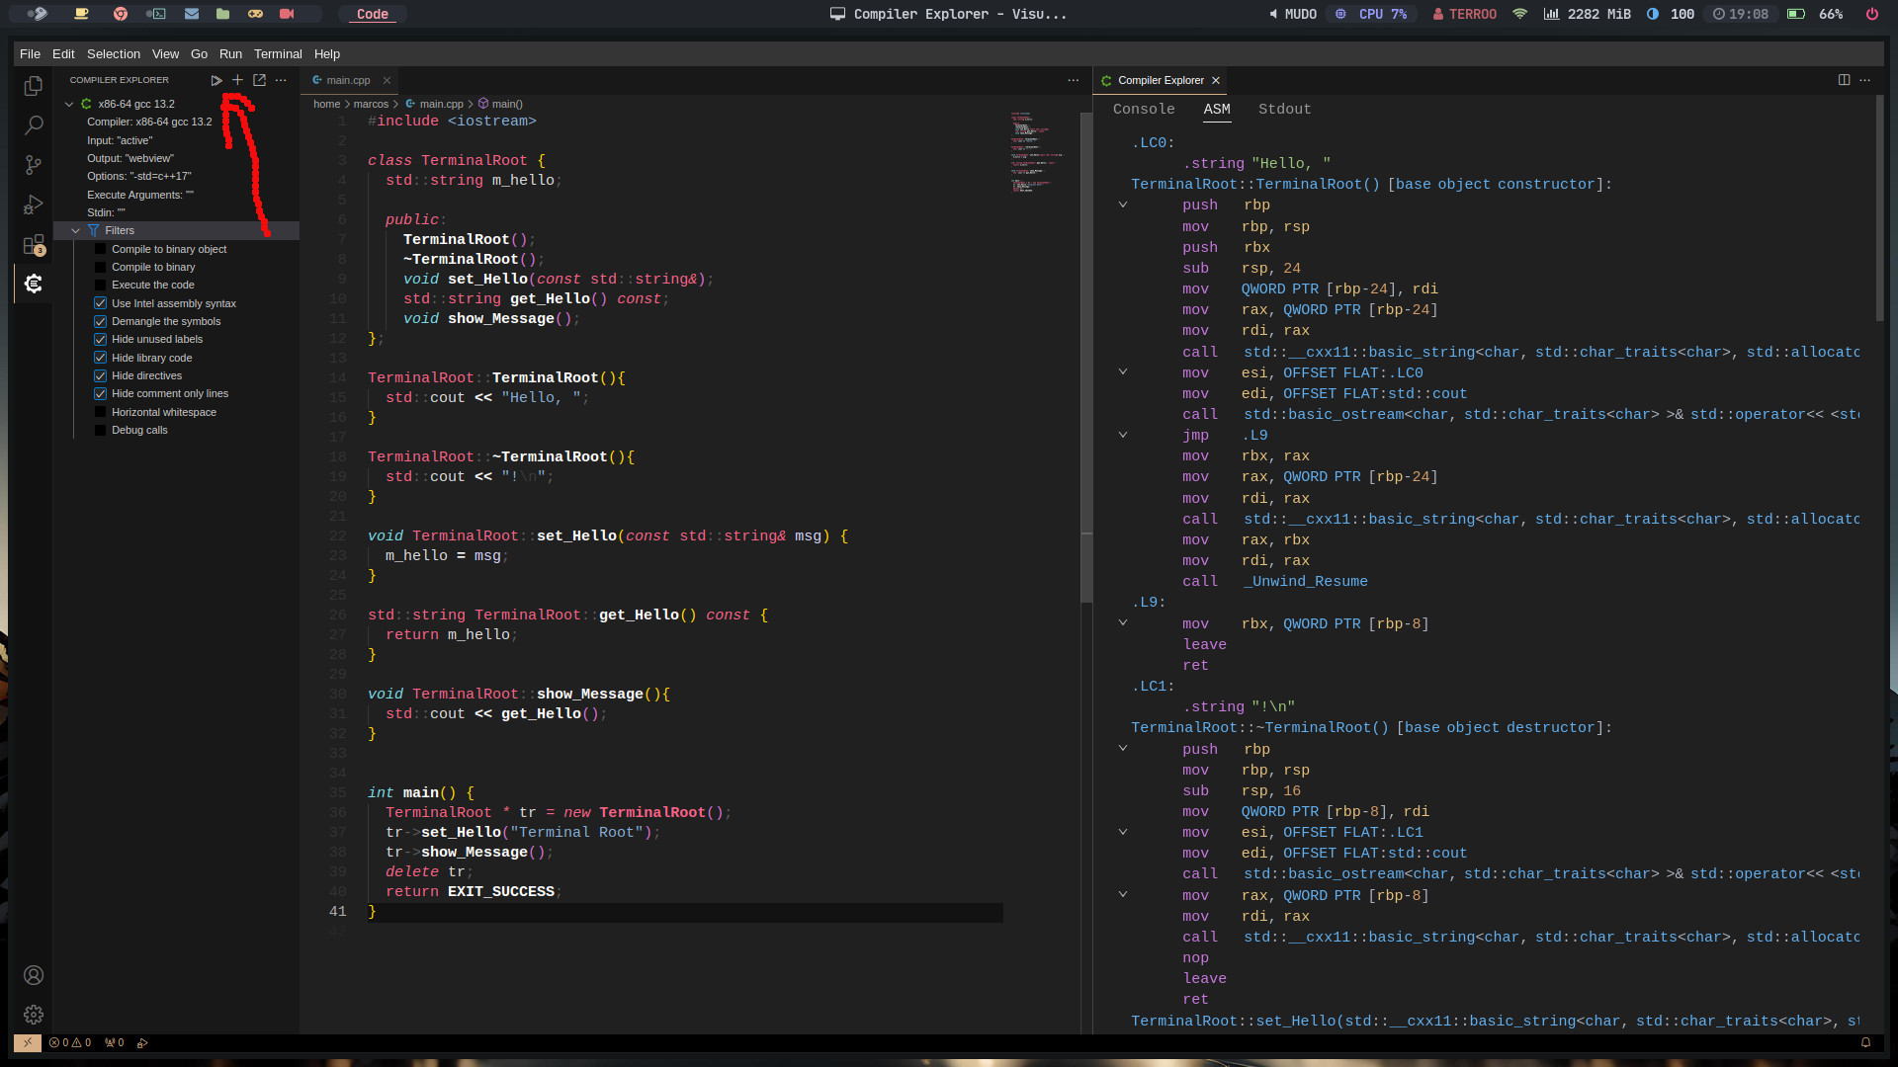Collapse the Filters tree section

pos(75,231)
